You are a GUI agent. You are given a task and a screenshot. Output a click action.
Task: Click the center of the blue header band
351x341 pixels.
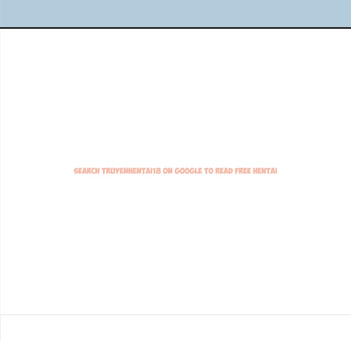[x=175, y=13]
